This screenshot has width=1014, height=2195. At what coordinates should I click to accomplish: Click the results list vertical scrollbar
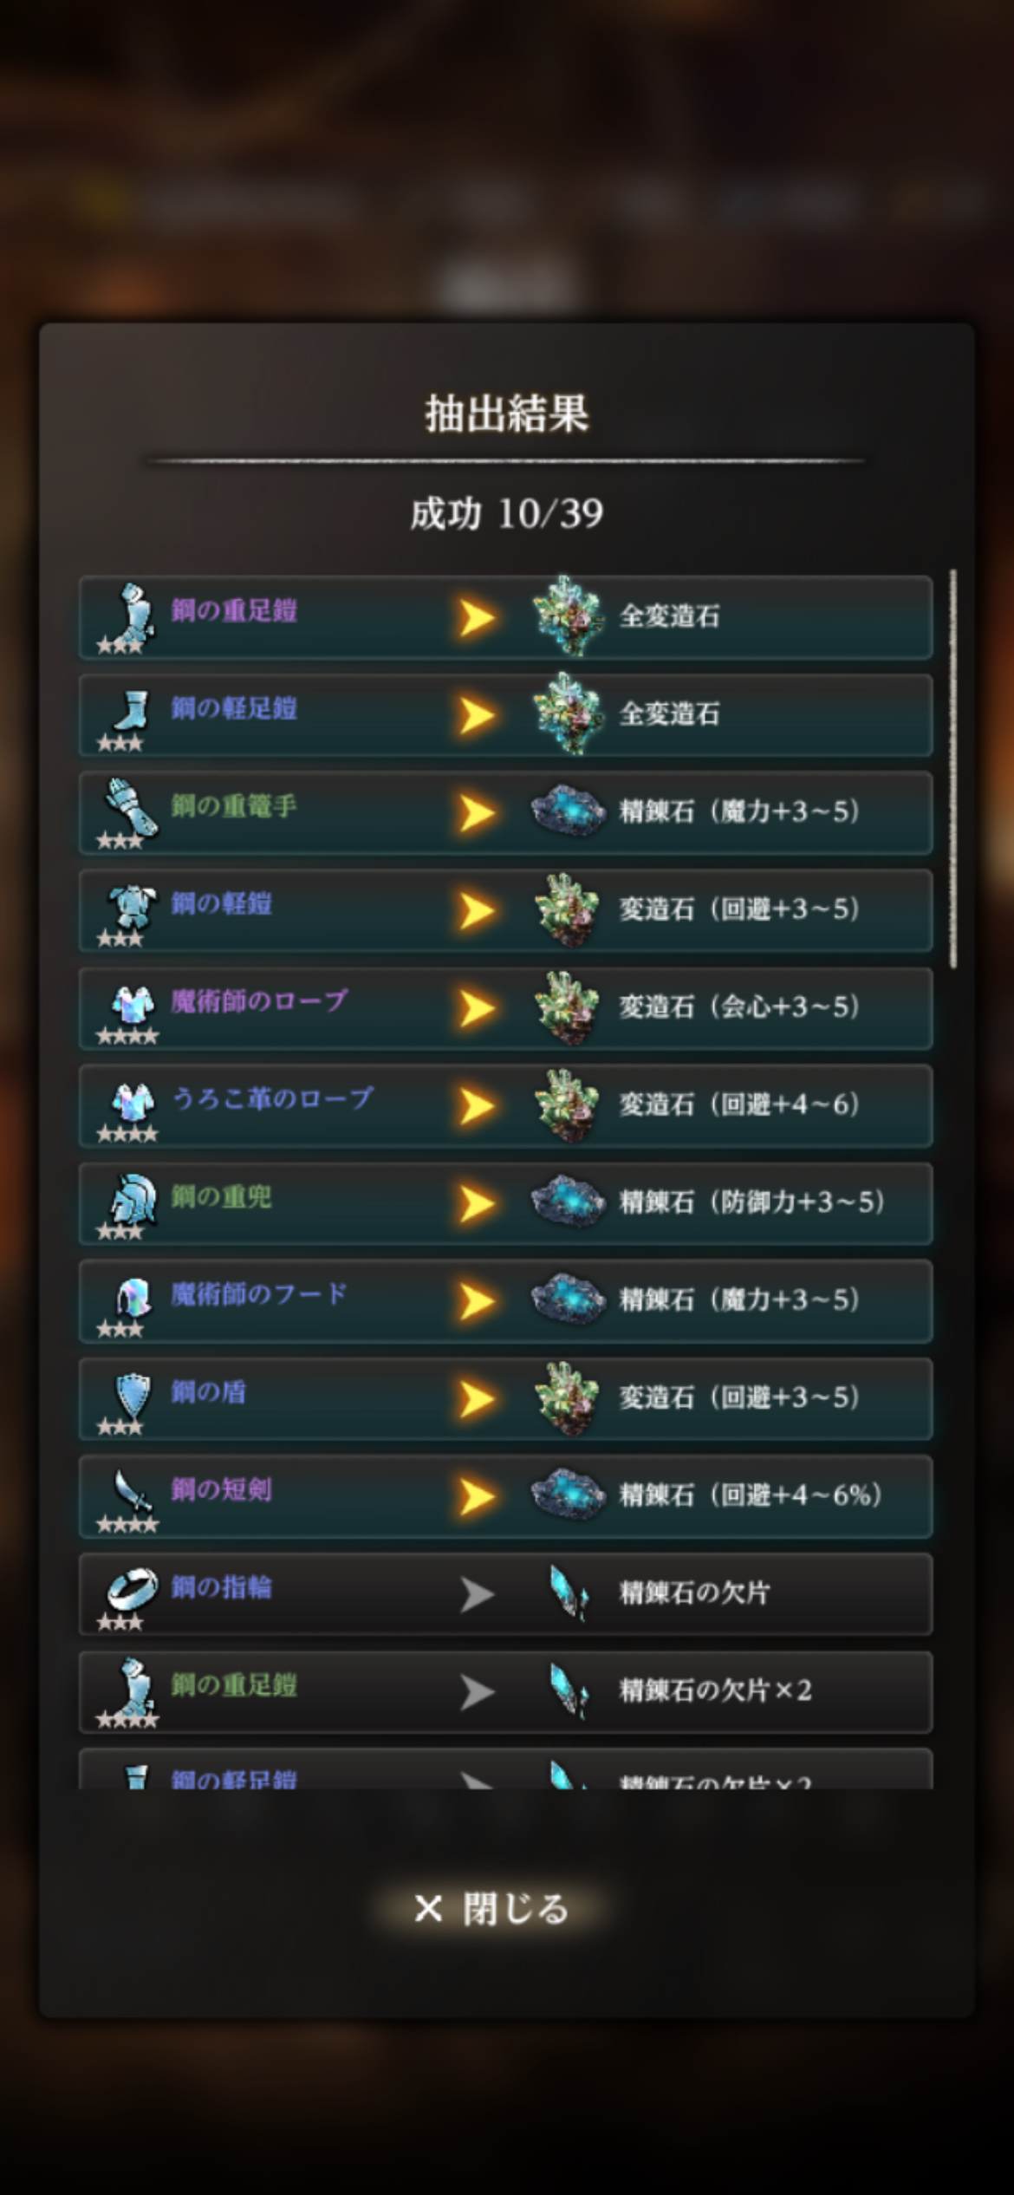(952, 768)
